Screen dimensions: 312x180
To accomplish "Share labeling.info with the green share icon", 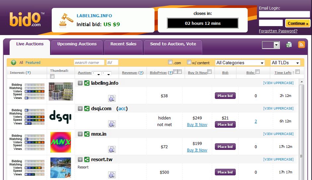I will click(x=87, y=83).
